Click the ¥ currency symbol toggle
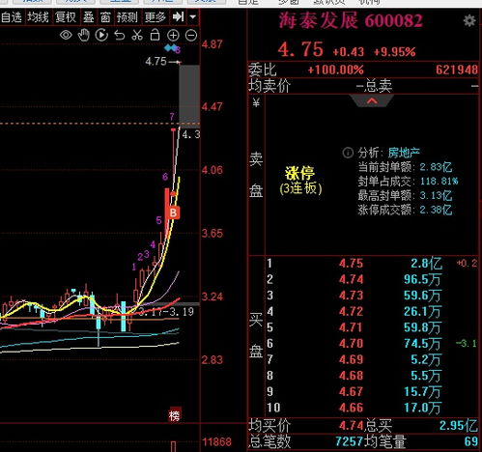The height and width of the screenshot is (452, 482). click(256, 102)
